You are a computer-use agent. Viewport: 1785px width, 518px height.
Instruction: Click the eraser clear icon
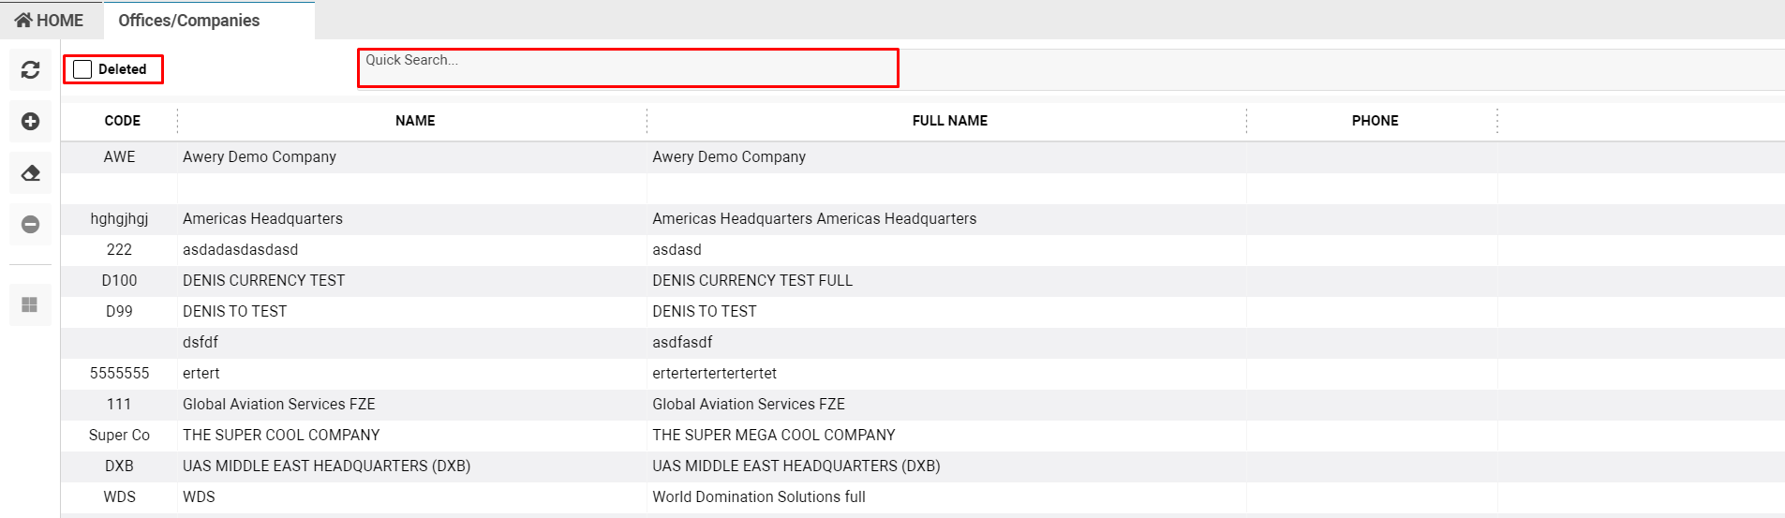[x=30, y=173]
